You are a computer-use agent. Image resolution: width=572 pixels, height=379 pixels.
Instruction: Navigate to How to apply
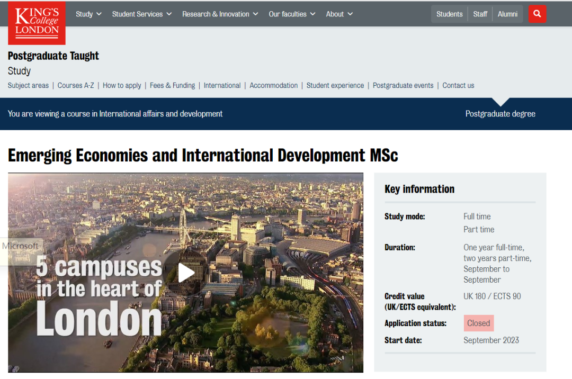(122, 85)
